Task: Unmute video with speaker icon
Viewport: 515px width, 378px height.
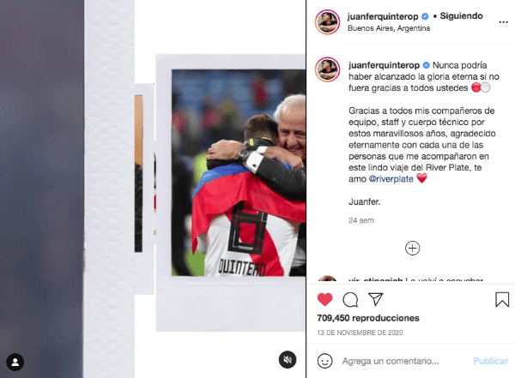Action: click(x=288, y=360)
